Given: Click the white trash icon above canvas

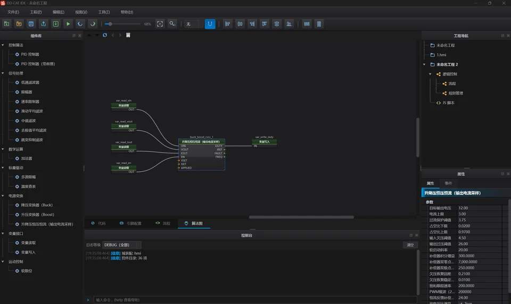Looking at the screenshot, I should tap(128, 35).
